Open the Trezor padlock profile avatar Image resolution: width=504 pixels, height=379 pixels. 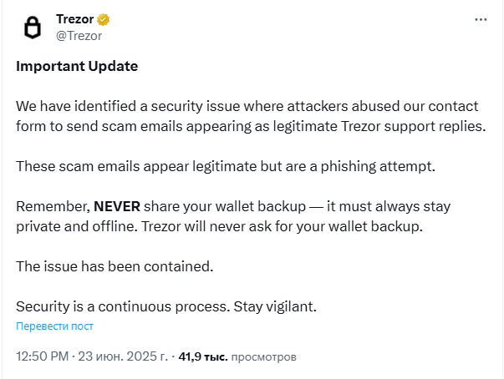[x=33, y=28]
